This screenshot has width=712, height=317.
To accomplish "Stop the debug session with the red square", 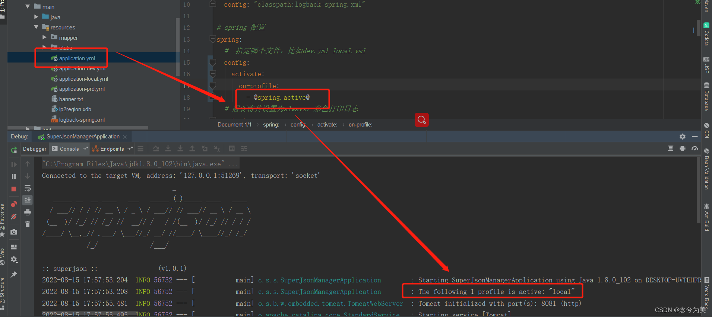I will [x=14, y=189].
